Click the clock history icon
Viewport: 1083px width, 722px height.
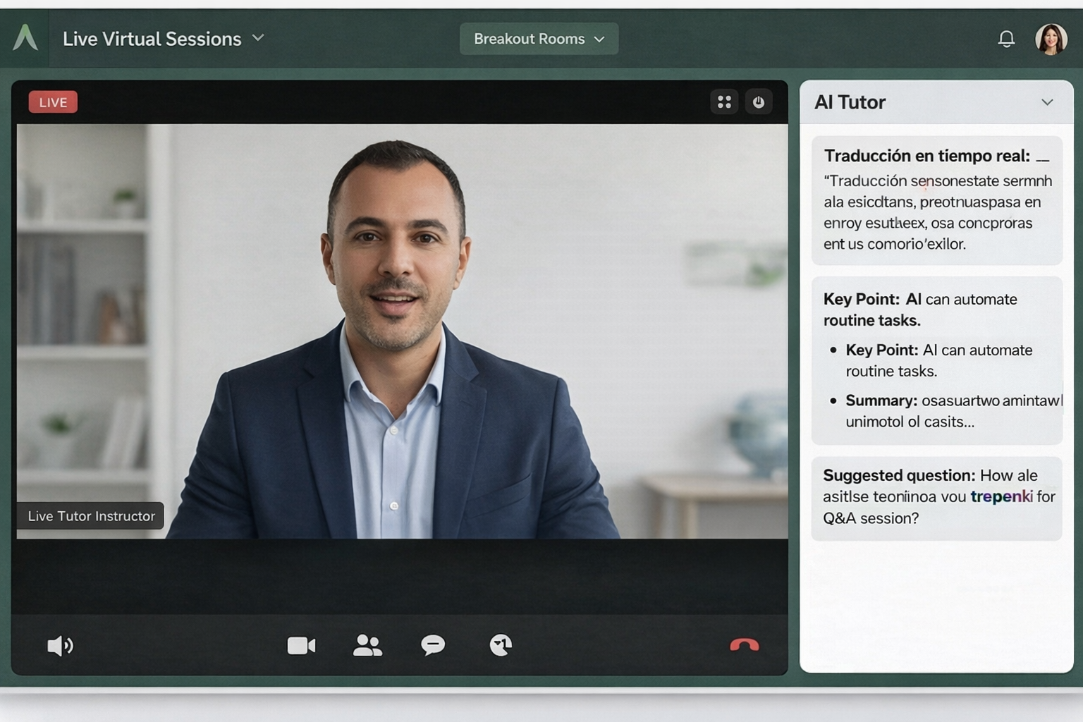pyautogui.click(x=501, y=645)
